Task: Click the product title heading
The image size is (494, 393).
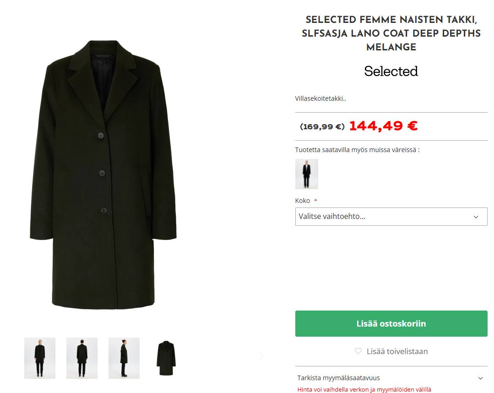Action: click(x=391, y=33)
